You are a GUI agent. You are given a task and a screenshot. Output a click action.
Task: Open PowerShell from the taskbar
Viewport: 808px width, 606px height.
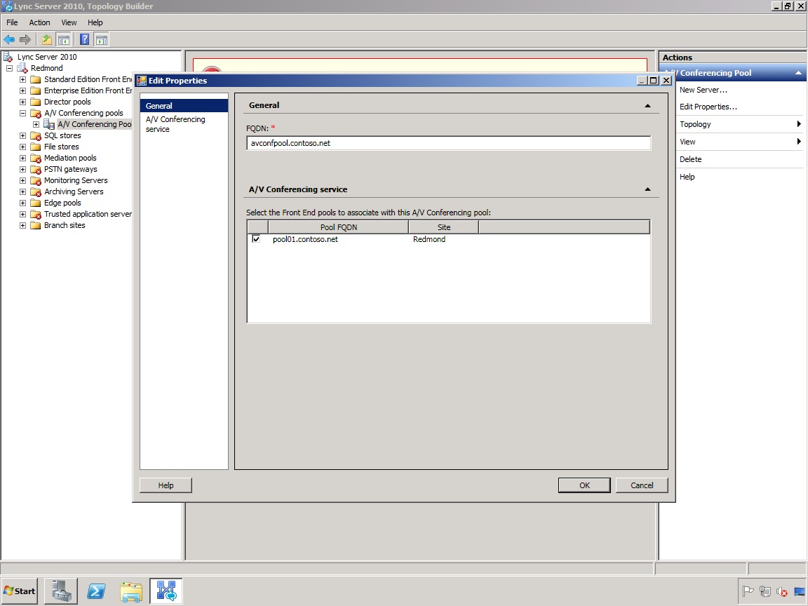[96, 591]
